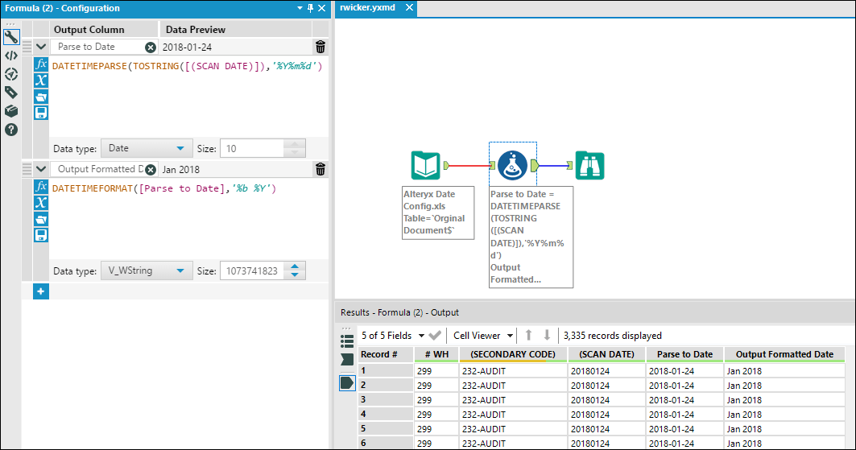Screen dimensions: 856x450
Task: Select the Browse tool on canvas
Action: coord(589,166)
